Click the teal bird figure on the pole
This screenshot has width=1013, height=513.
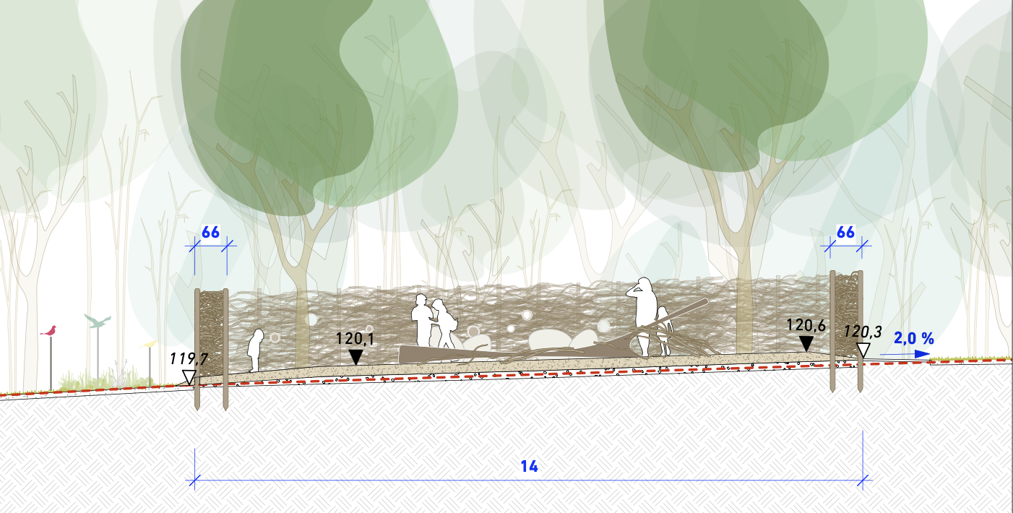98,320
